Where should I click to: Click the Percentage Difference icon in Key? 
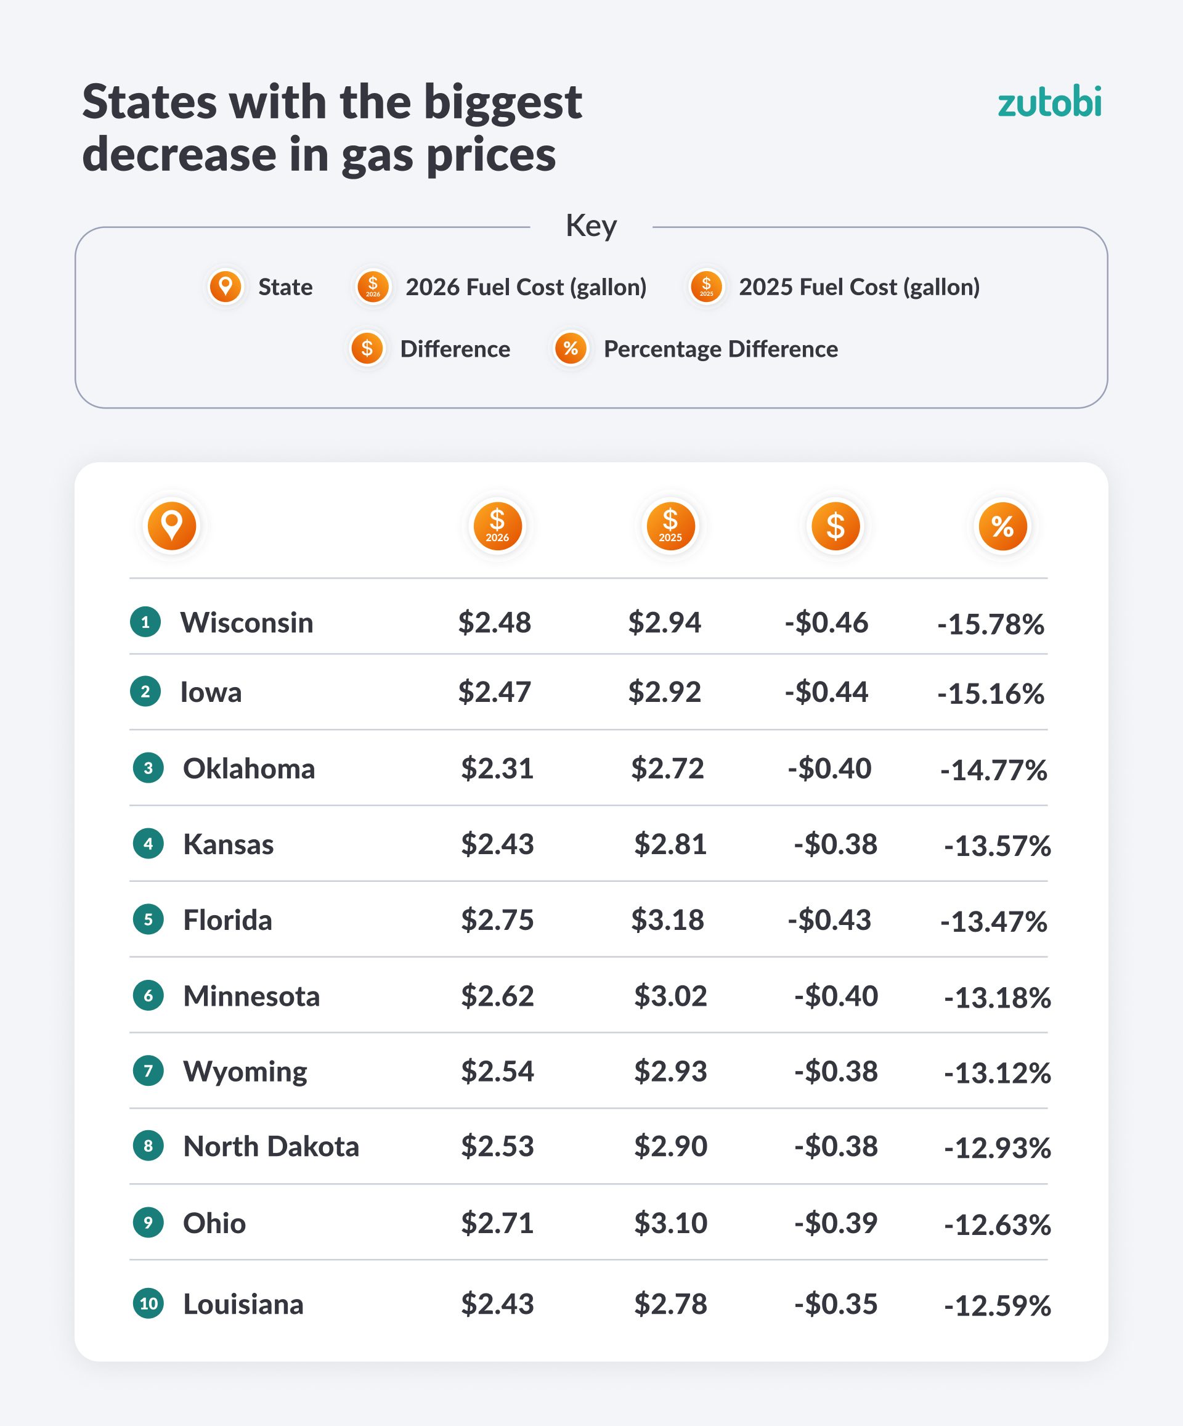pyautogui.click(x=571, y=348)
